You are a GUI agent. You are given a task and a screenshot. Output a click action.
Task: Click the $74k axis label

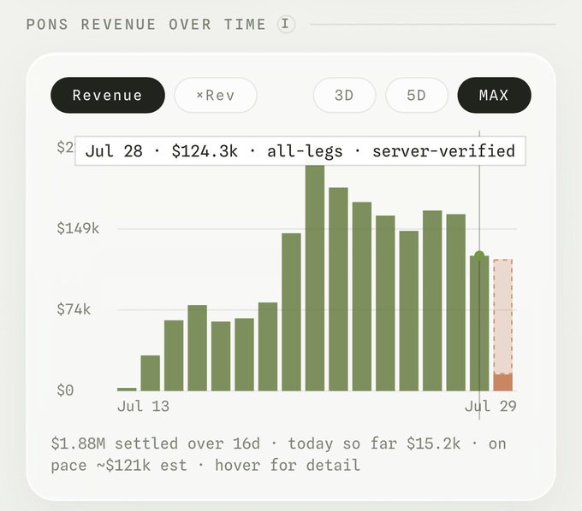(x=74, y=309)
